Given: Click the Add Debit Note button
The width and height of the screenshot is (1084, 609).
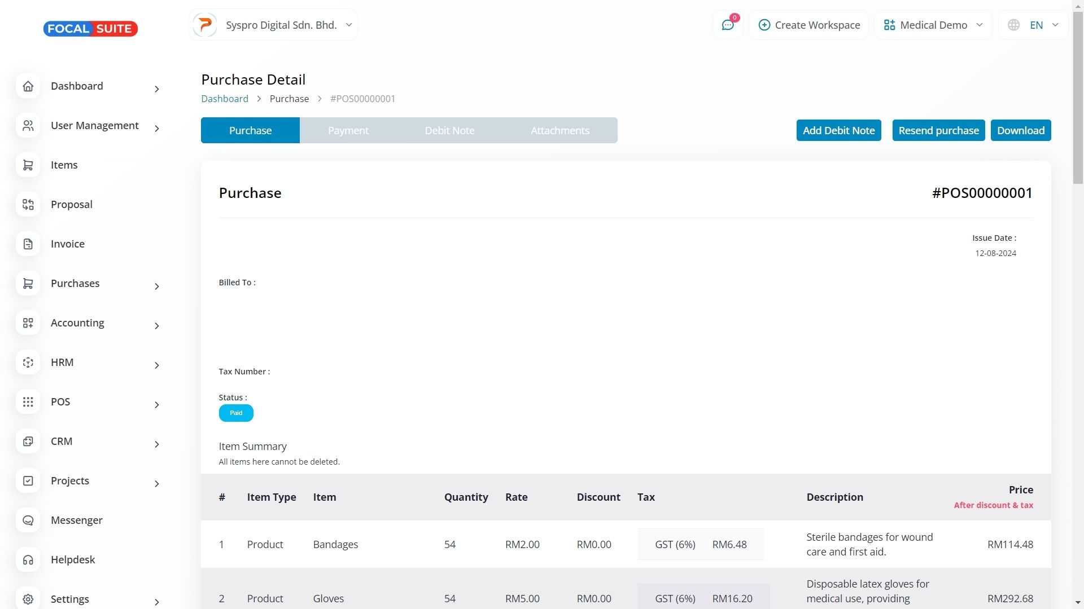Looking at the screenshot, I should click(838, 130).
